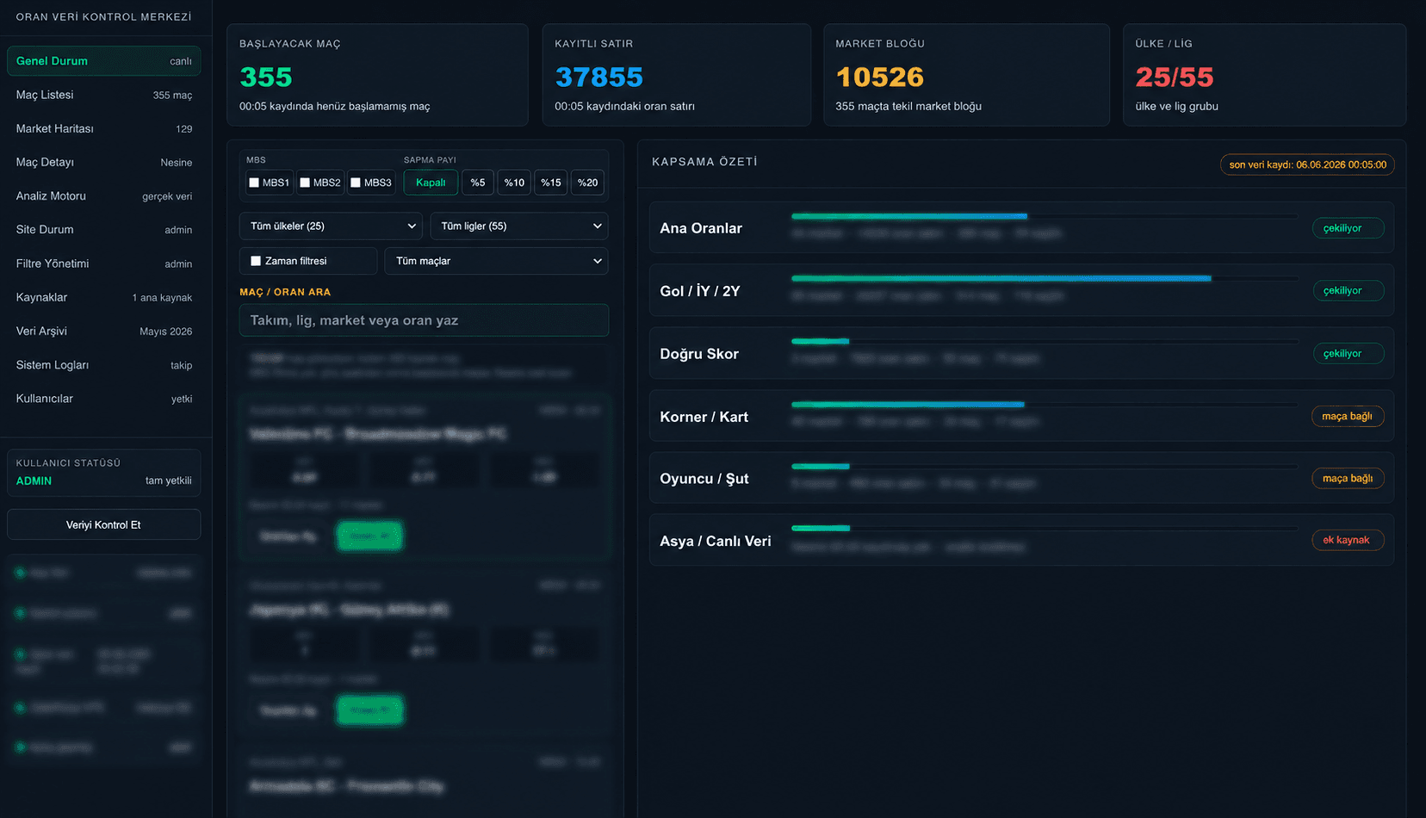This screenshot has height=818, width=1426.
Task: Set deviation margin to %10
Action: pyautogui.click(x=514, y=183)
